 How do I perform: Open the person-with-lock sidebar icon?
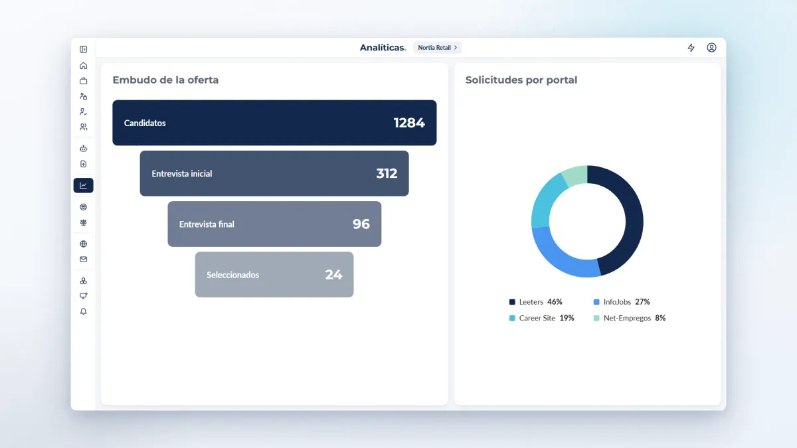pos(84,96)
